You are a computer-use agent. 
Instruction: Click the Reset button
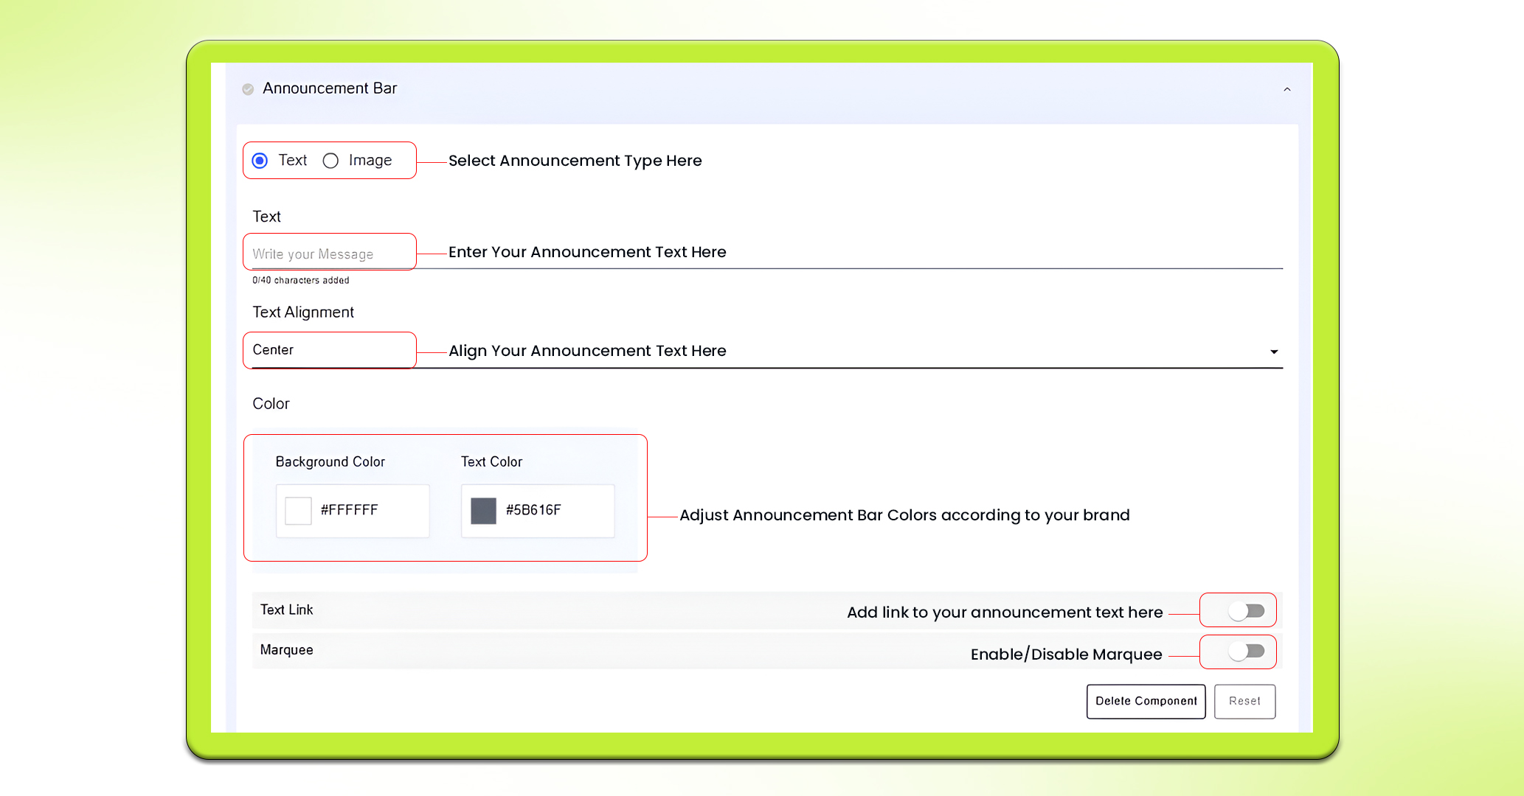(1244, 701)
